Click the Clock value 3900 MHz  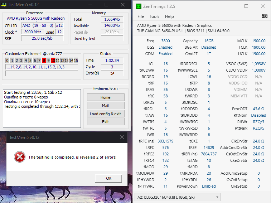pos(33,32)
